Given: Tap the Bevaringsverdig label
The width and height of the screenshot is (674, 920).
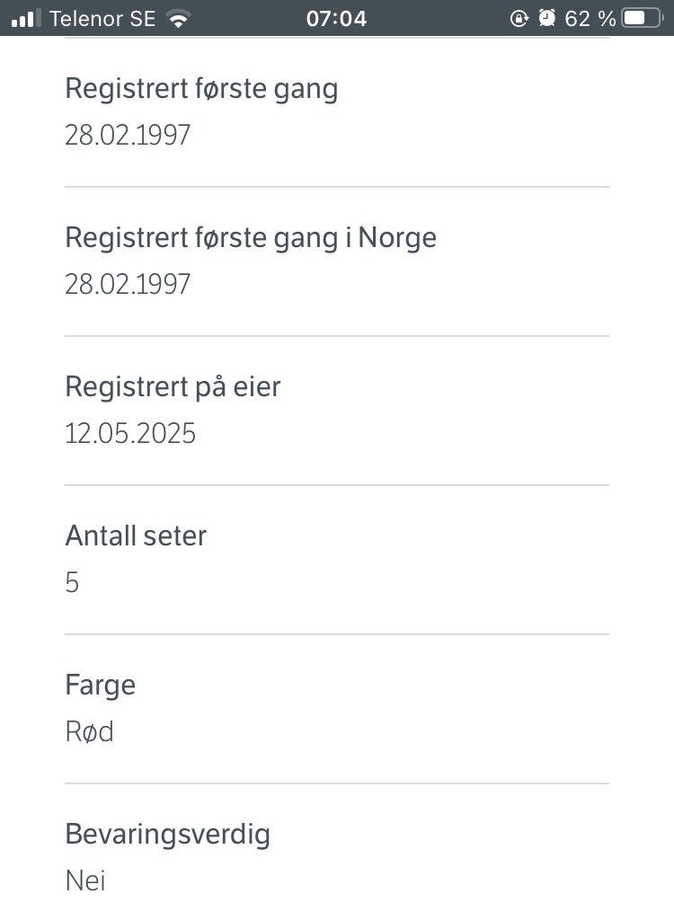Looking at the screenshot, I should (x=167, y=835).
